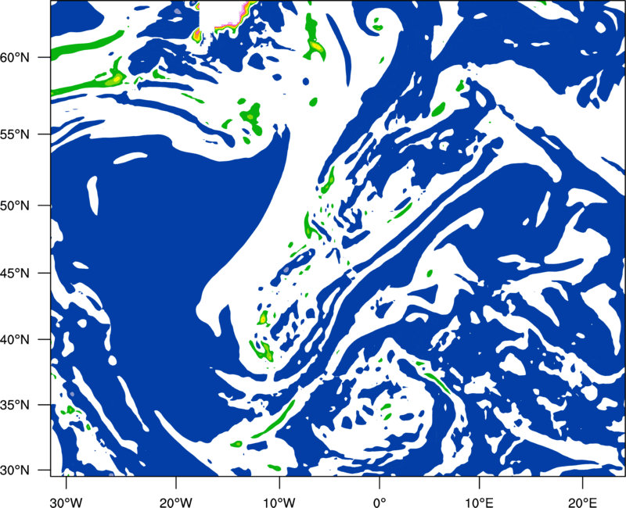Screen dimensions: 626x508
Task: Click the 20°E longitude label
Action: [x=582, y=502]
